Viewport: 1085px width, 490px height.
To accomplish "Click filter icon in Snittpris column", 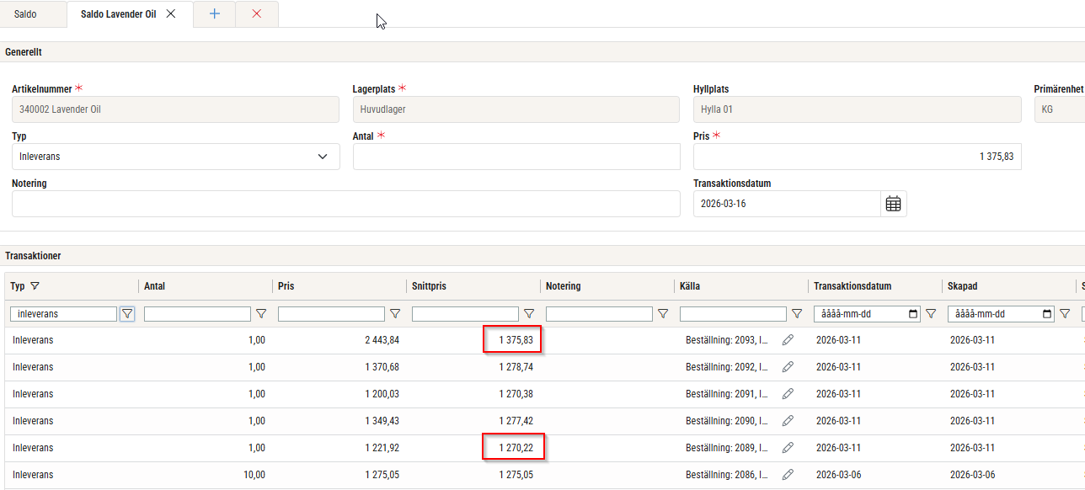I will coord(529,314).
